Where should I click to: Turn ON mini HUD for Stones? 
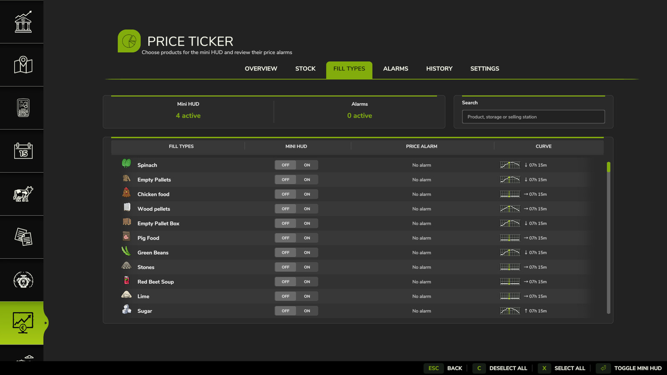(307, 267)
